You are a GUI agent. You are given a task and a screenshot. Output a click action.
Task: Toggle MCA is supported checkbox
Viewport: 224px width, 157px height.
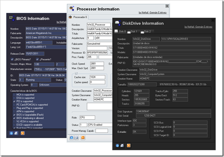point(14,94)
